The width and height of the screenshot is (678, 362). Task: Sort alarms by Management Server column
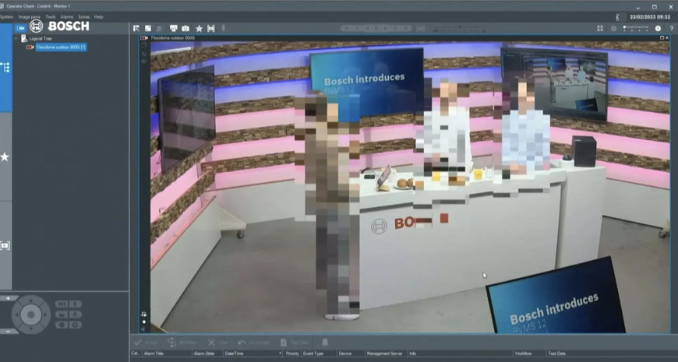pyautogui.click(x=386, y=353)
